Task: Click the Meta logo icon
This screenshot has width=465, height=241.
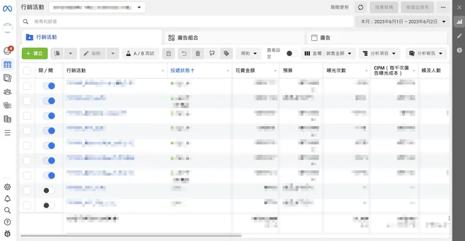Action: coord(8,9)
